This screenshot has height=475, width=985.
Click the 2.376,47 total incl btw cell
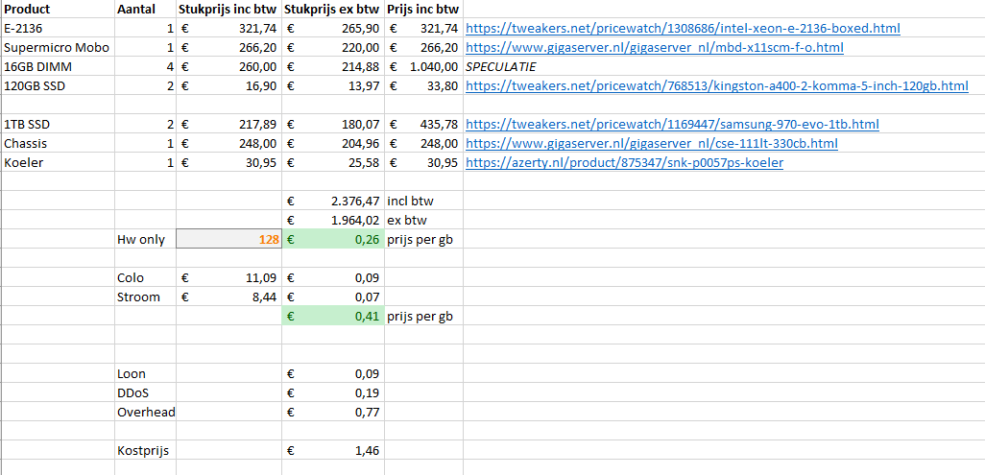(332, 202)
